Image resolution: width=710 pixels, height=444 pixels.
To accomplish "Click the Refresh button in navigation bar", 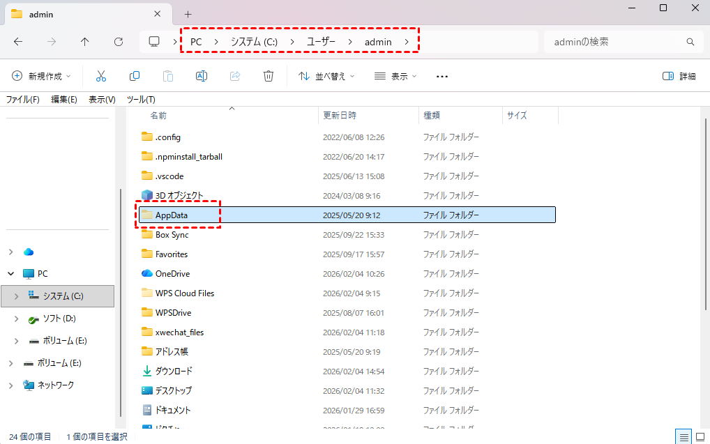I will click(x=119, y=42).
